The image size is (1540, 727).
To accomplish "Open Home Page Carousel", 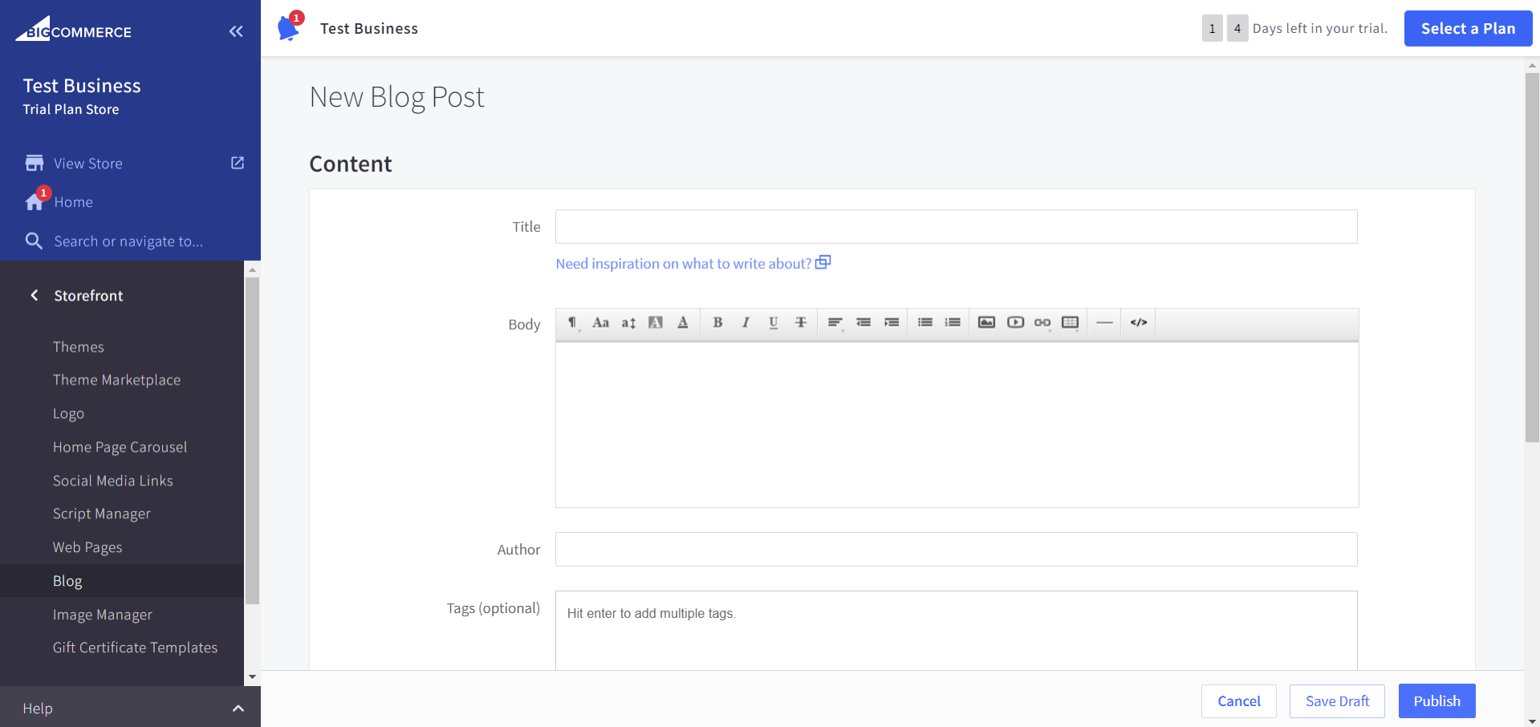I will pyautogui.click(x=120, y=447).
